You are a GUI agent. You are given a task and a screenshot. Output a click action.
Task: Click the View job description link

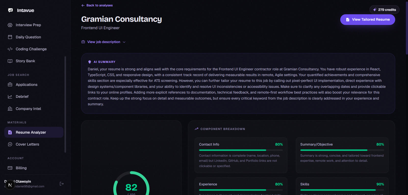click(x=104, y=42)
